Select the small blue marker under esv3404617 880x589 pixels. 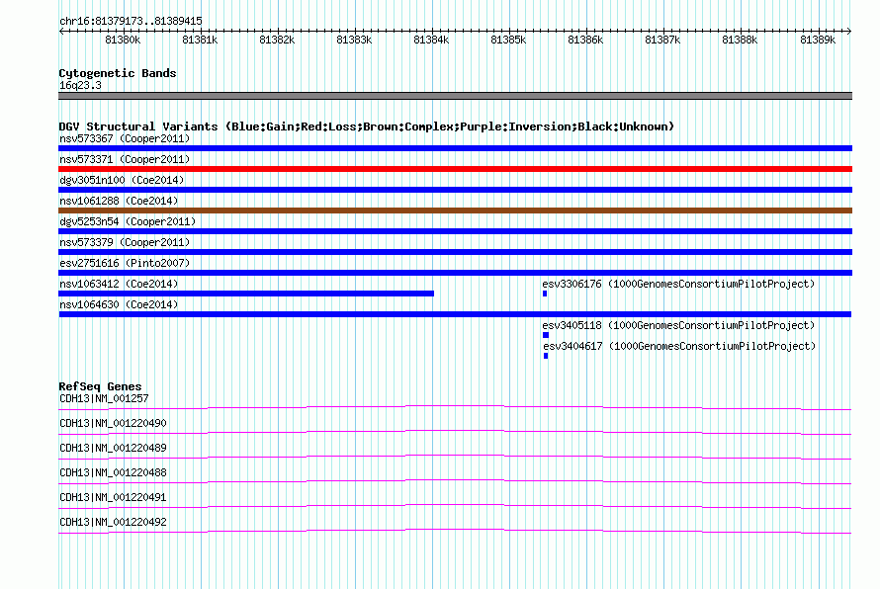(x=546, y=356)
